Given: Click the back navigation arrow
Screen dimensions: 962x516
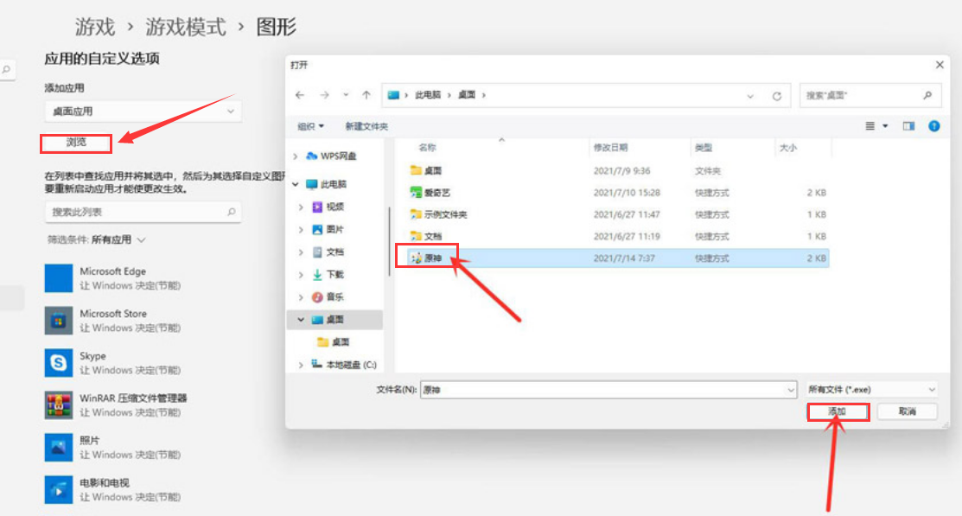Looking at the screenshot, I should click(300, 95).
